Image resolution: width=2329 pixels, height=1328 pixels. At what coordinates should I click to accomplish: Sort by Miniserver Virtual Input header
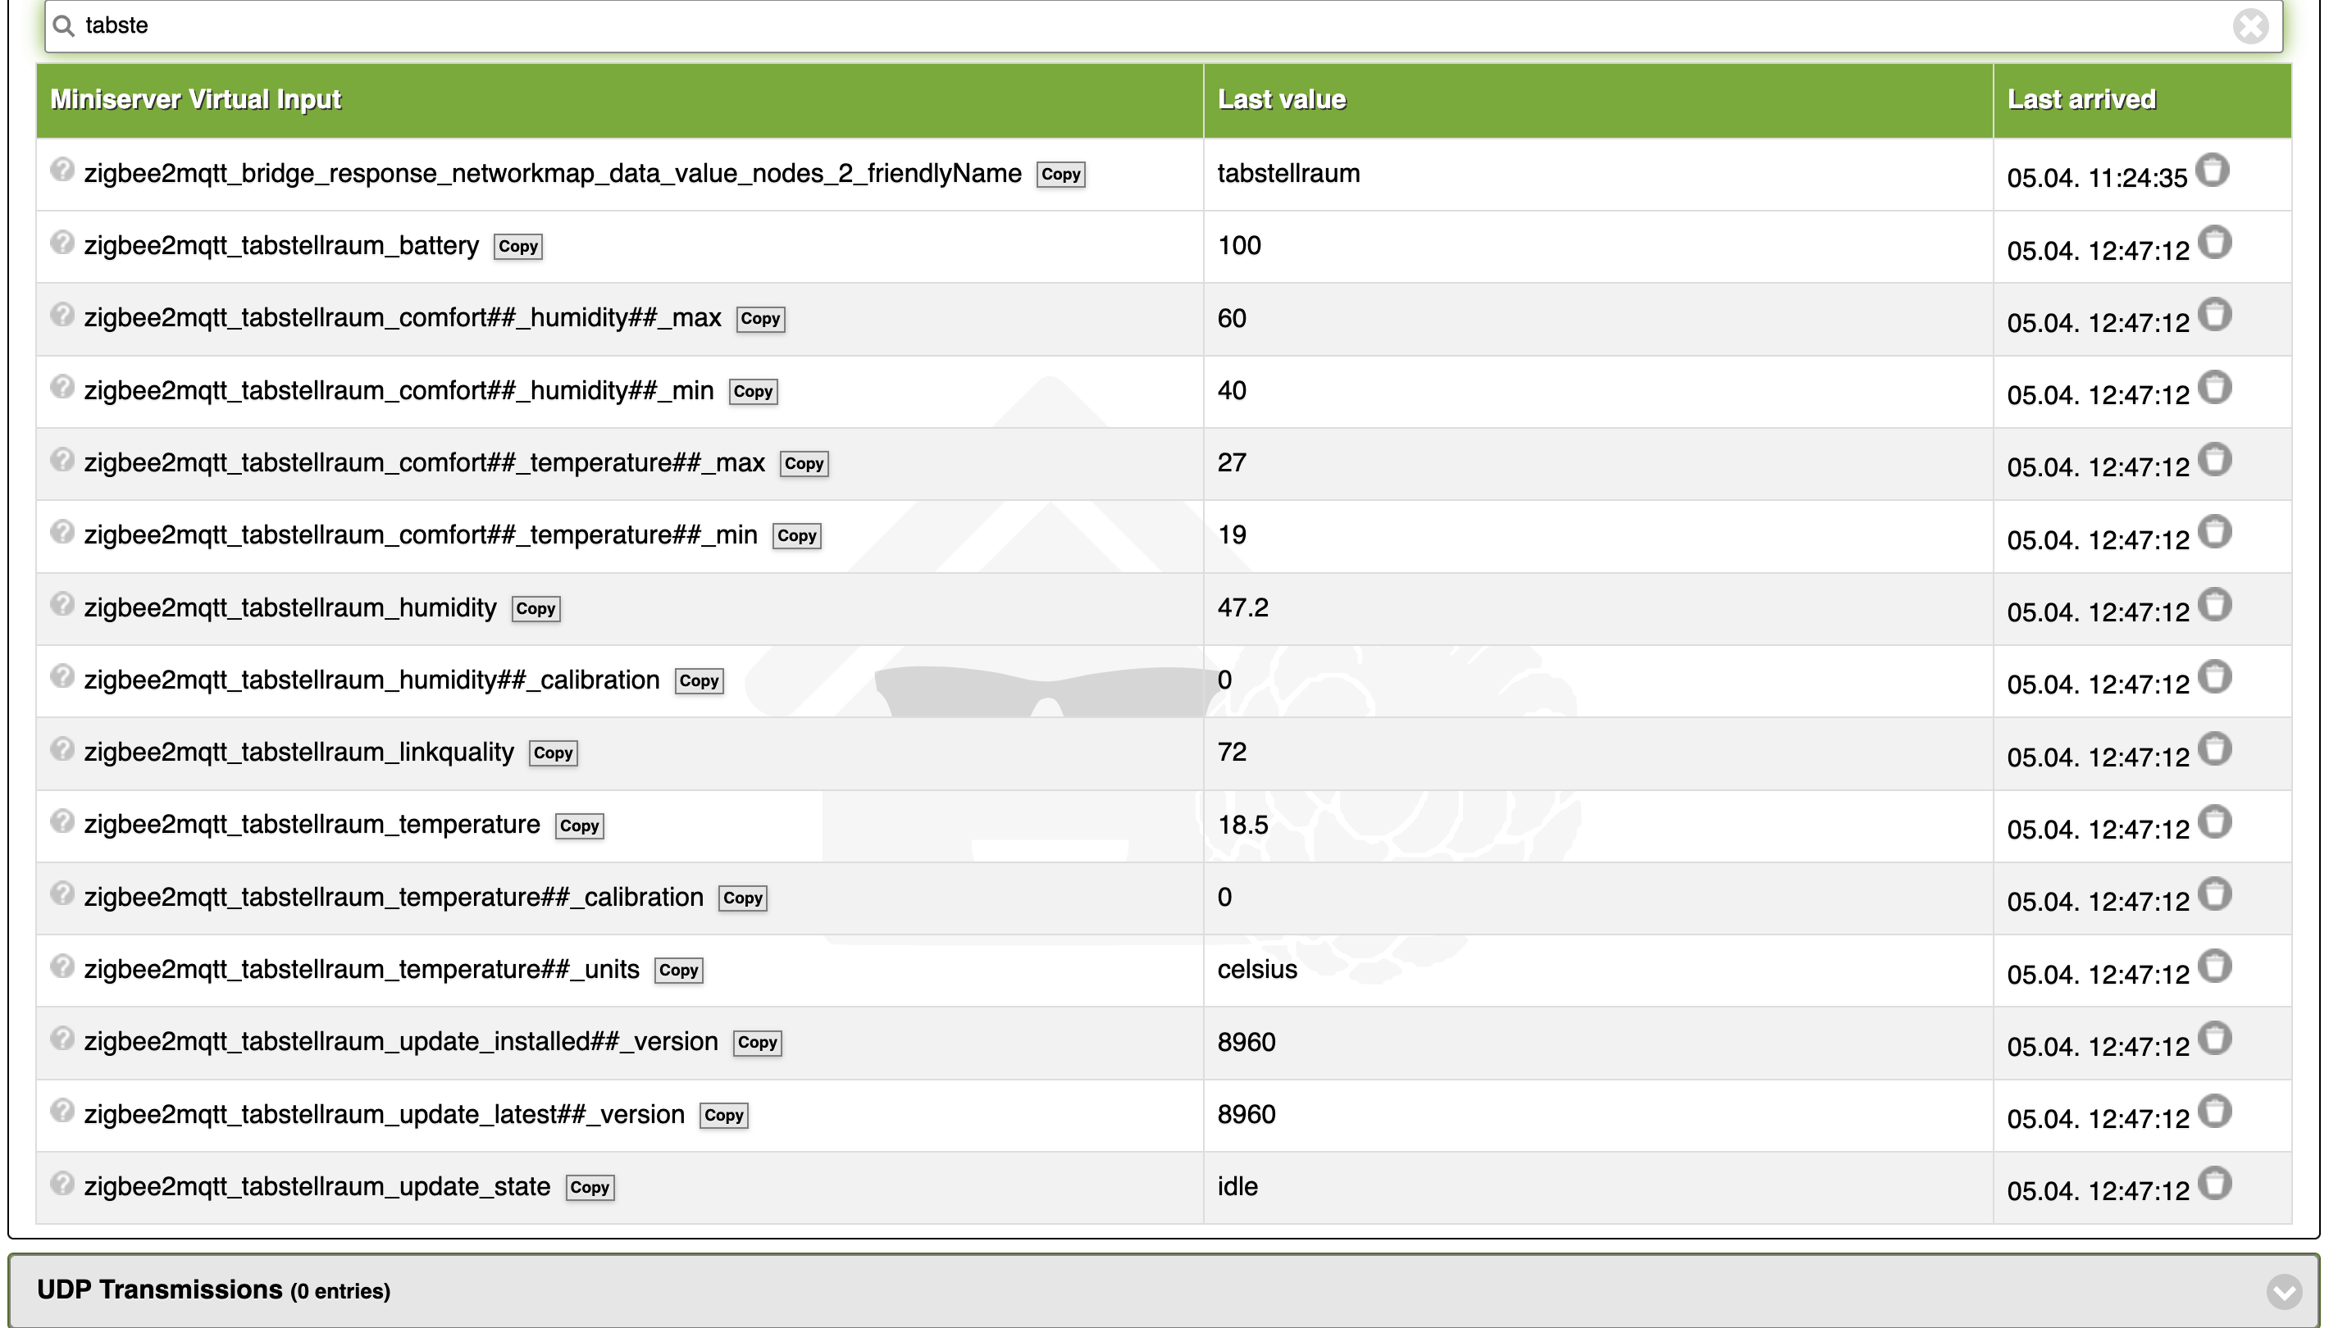195,99
